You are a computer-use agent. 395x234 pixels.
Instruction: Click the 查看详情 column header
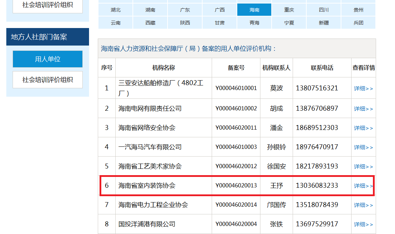363,68
